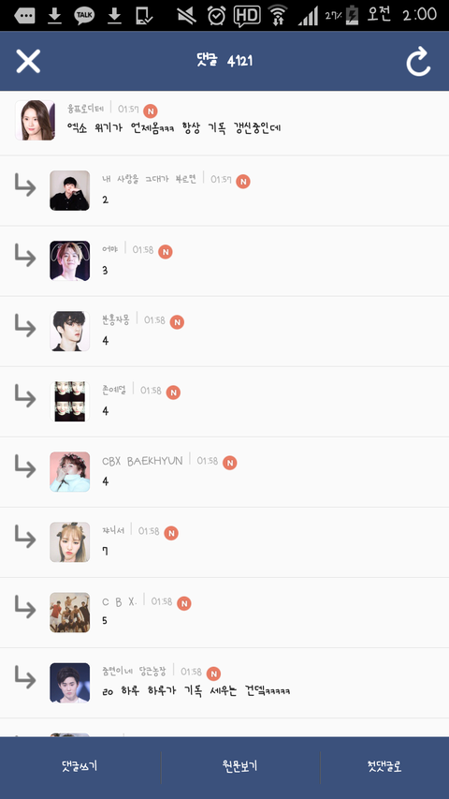Tap the alarm clock status icon
Viewport: 449px width, 799px height.
pyautogui.click(x=216, y=16)
